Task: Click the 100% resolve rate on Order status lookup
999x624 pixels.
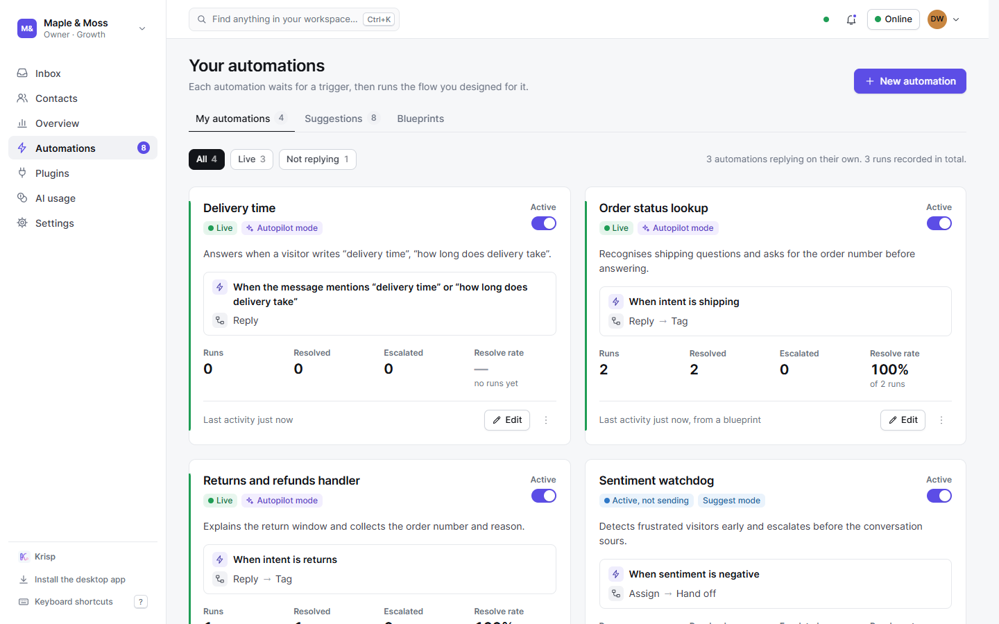Action: click(x=889, y=370)
